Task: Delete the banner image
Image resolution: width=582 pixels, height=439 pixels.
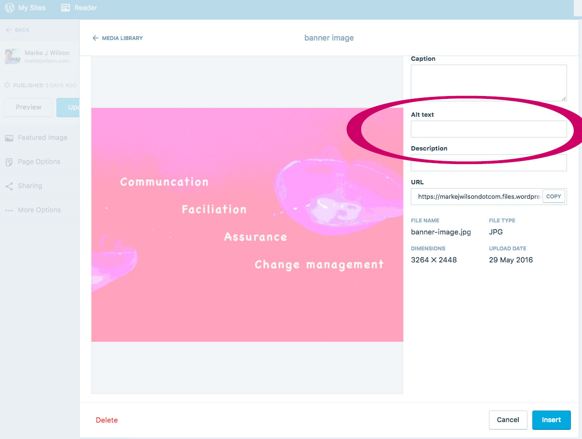Action: pyautogui.click(x=107, y=420)
